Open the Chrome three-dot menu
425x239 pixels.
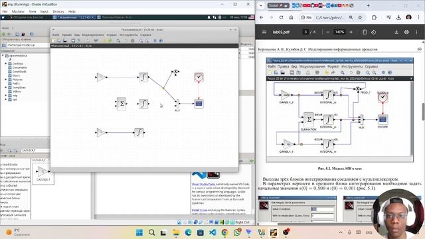[418, 17]
